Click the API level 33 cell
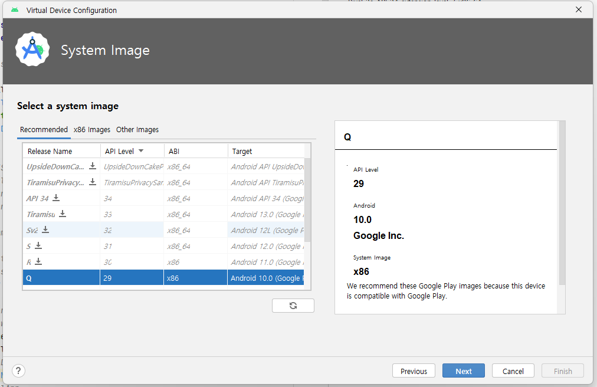Viewport: 597px width, 387px height. click(x=132, y=214)
